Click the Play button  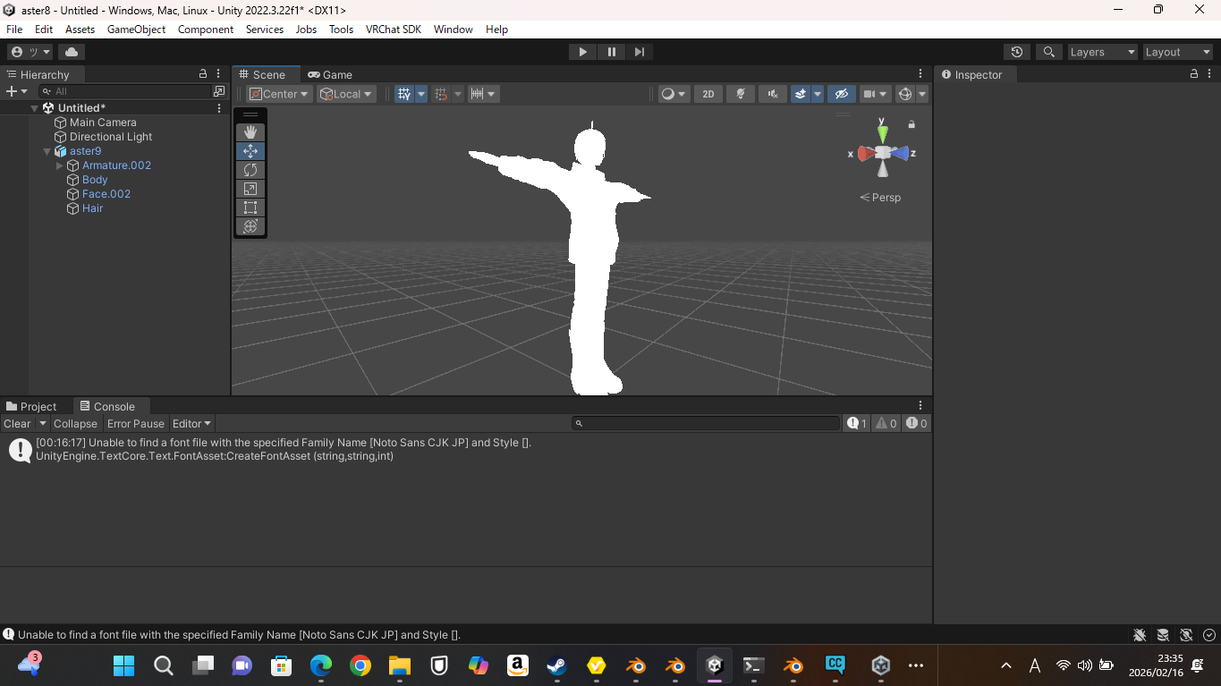tap(582, 52)
